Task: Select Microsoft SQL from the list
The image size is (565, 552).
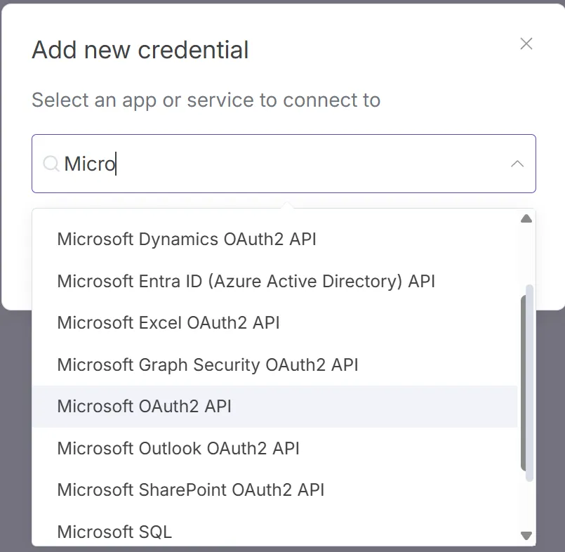Action: tap(114, 532)
